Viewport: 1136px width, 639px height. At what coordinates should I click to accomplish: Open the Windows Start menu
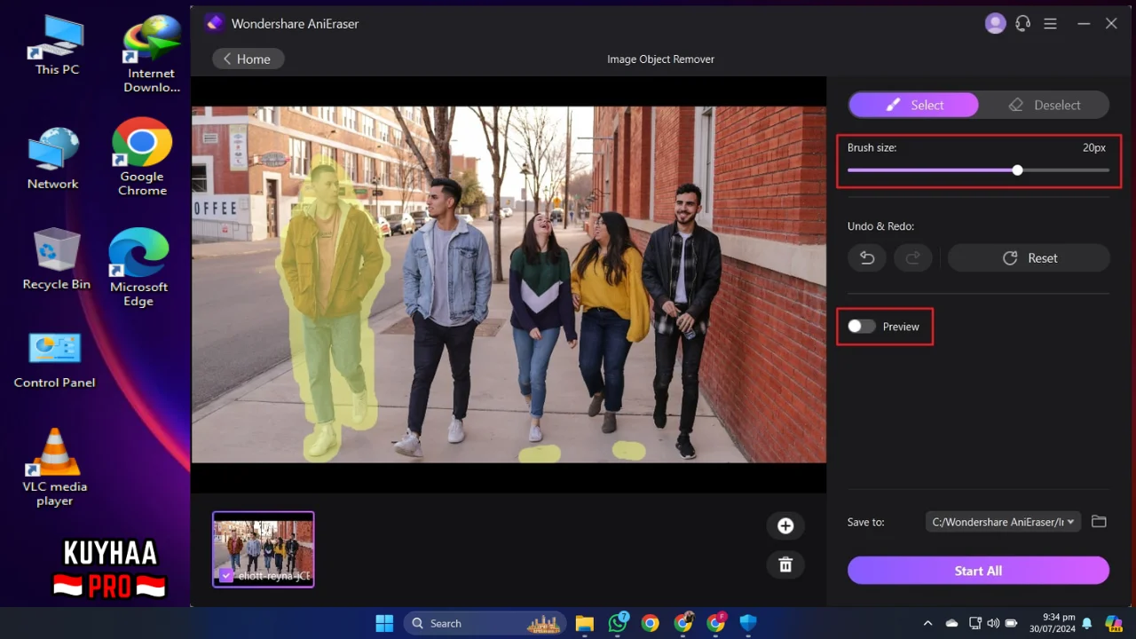point(384,623)
